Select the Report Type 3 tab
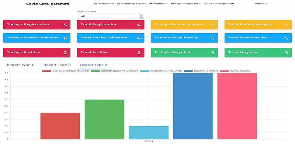Image resolution: width=295 pixels, height=166 pixels. [94, 65]
